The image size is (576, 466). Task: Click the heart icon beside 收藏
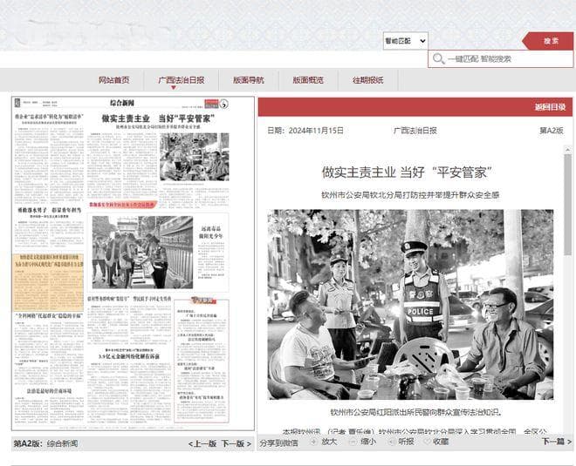coord(427,442)
